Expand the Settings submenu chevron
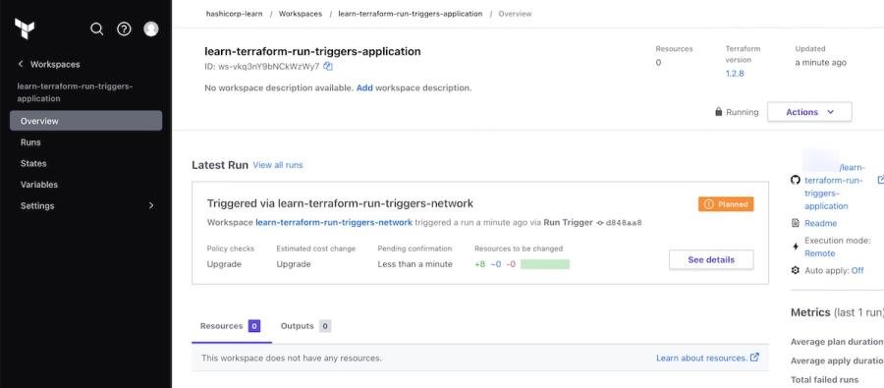The image size is (884, 388). (151, 206)
